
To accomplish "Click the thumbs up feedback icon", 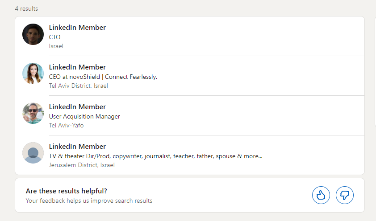I will tap(321, 195).
